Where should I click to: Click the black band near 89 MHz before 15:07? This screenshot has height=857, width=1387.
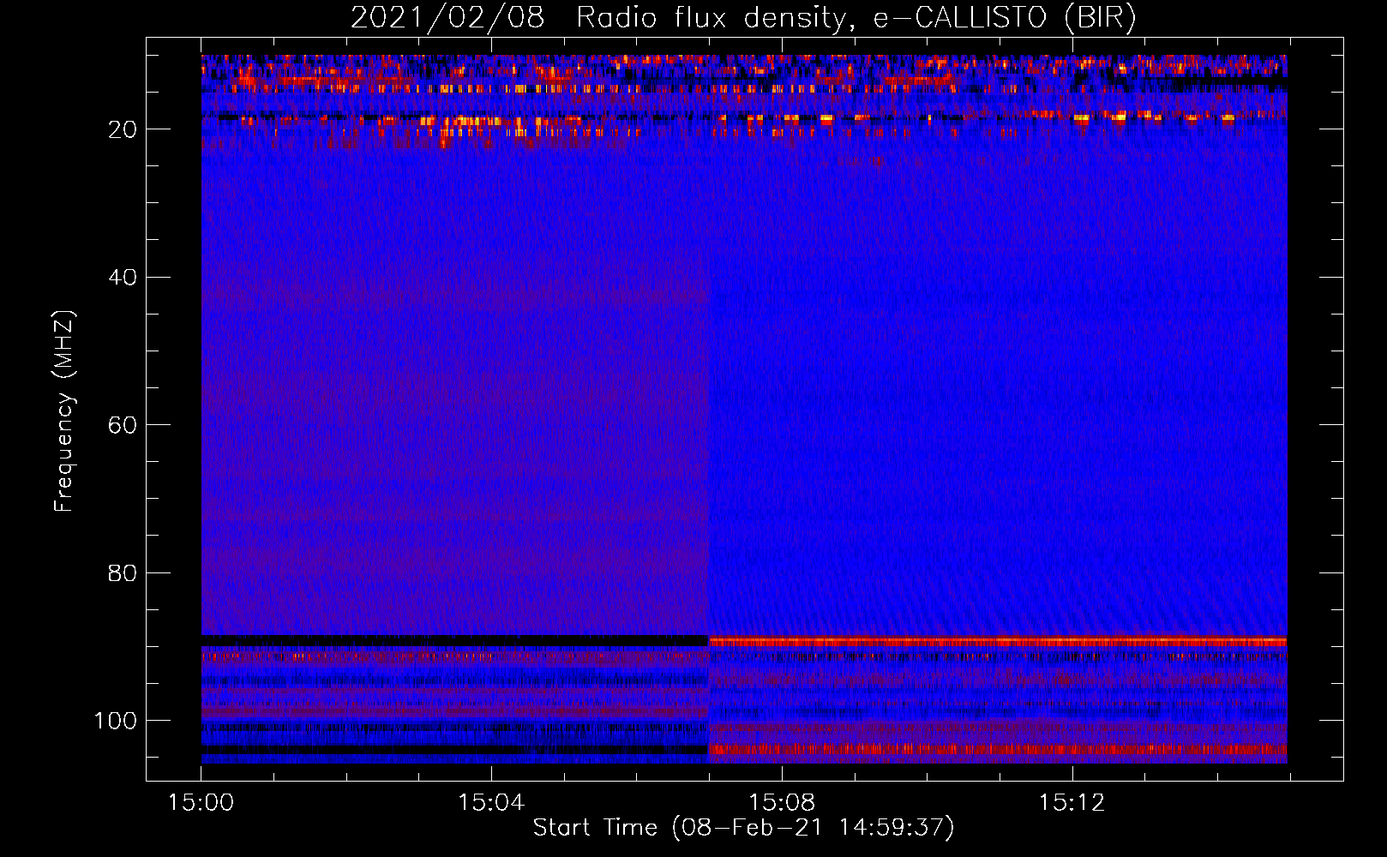coord(454,640)
